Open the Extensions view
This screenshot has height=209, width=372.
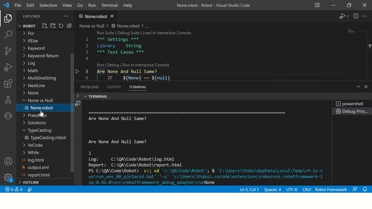(x=8, y=84)
